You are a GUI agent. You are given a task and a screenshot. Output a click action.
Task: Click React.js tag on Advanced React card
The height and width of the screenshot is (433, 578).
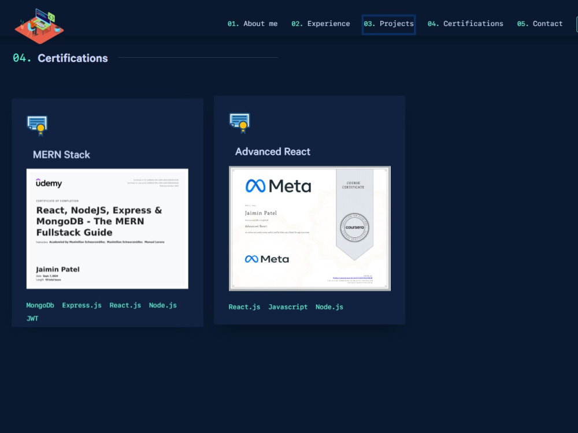(x=244, y=307)
